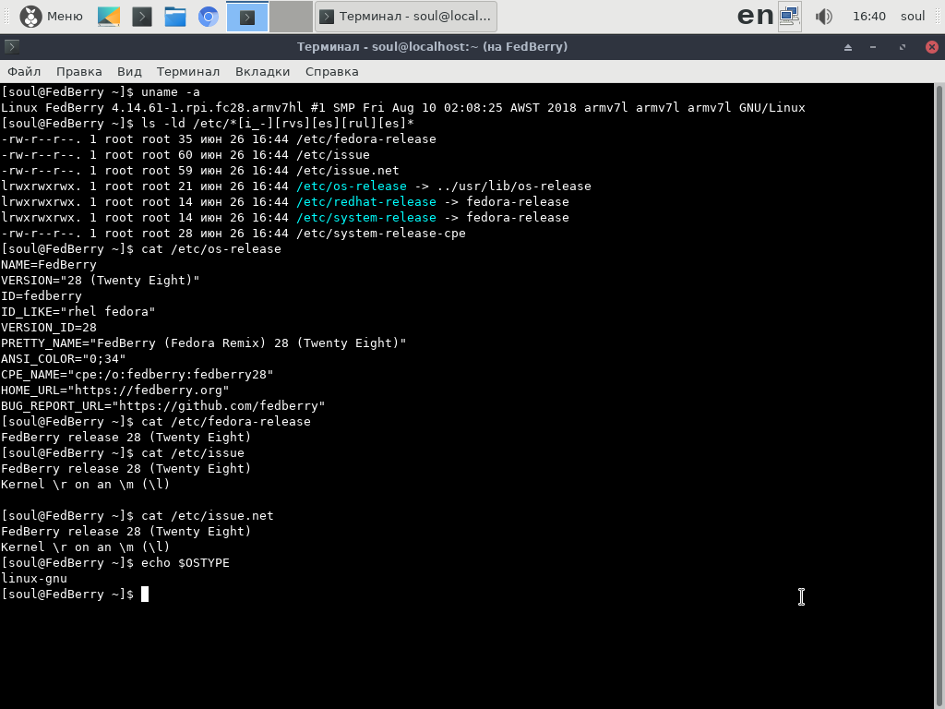Click the 16:40 clock

tap(869, 17)
